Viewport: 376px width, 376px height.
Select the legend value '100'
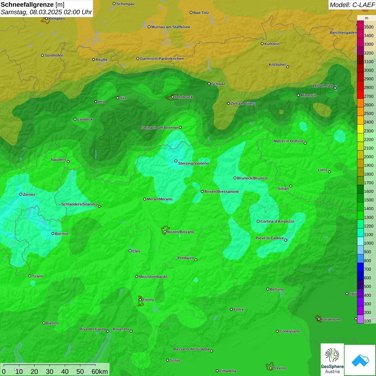367,321
